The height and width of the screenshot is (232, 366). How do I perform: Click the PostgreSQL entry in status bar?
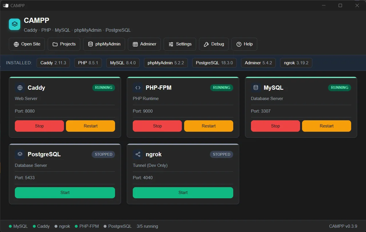click(x=118, y=226)
